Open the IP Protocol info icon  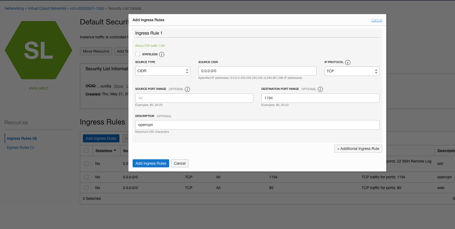[348, 62]
